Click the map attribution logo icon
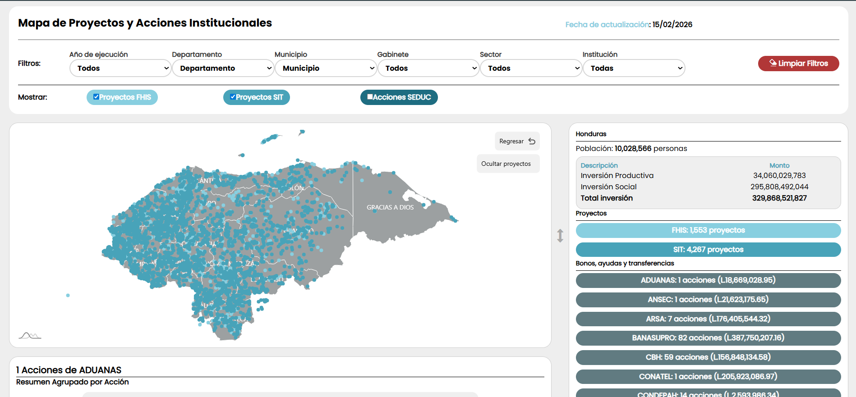This screenshot has height=397, width=856. click(30, 335)
